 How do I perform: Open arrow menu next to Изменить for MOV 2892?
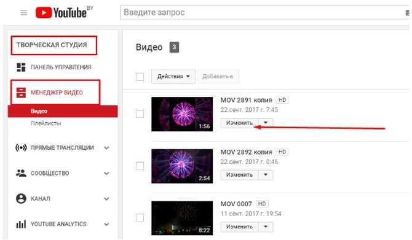[266, 175]
